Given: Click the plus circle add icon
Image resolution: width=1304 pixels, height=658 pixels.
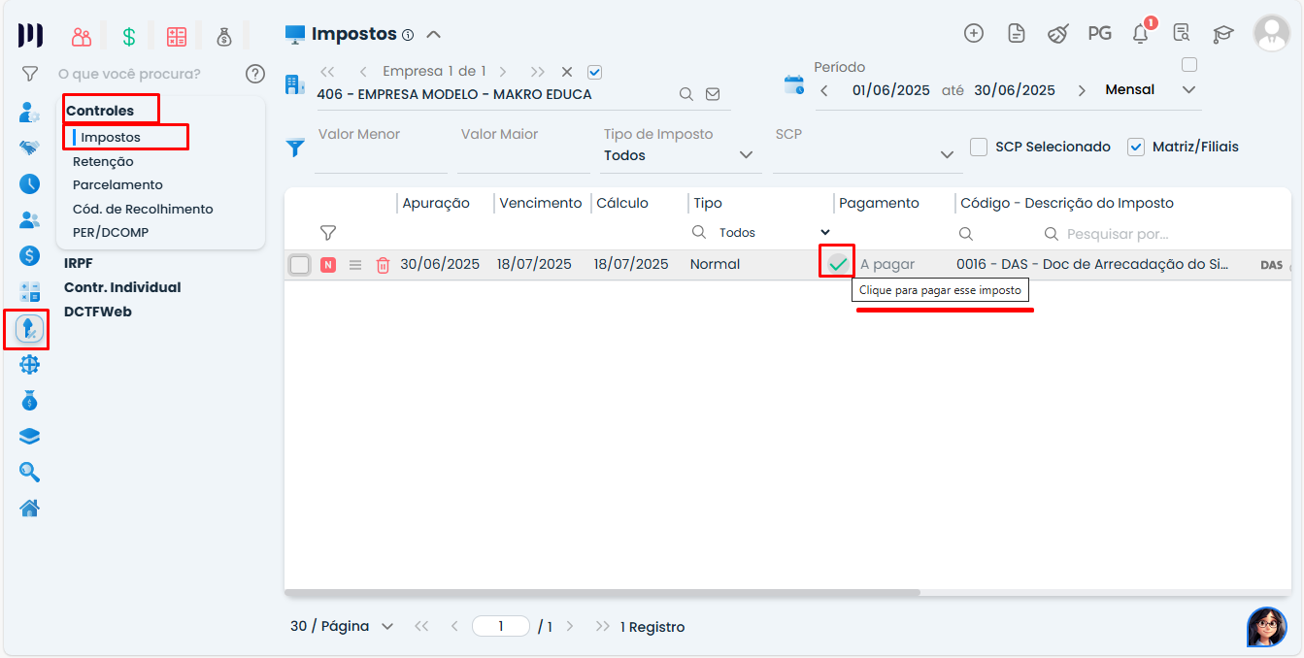Looking at the screenshot, I should (974, 33).
